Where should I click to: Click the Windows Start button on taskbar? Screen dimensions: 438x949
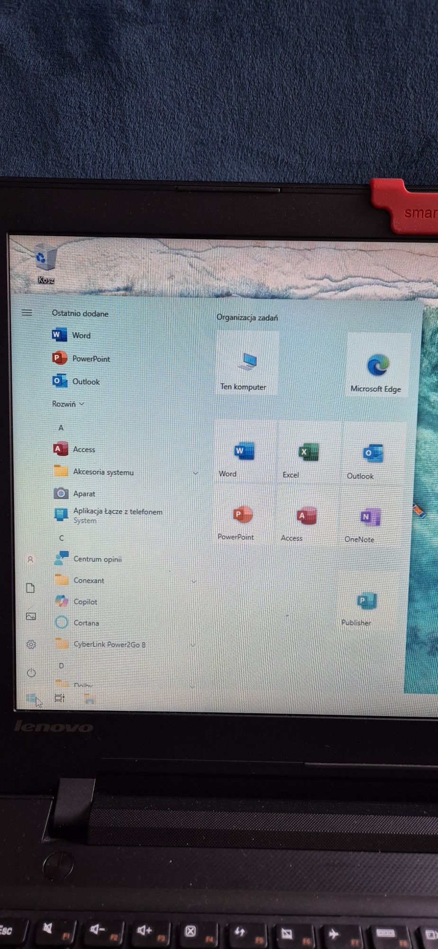[31, 698]
